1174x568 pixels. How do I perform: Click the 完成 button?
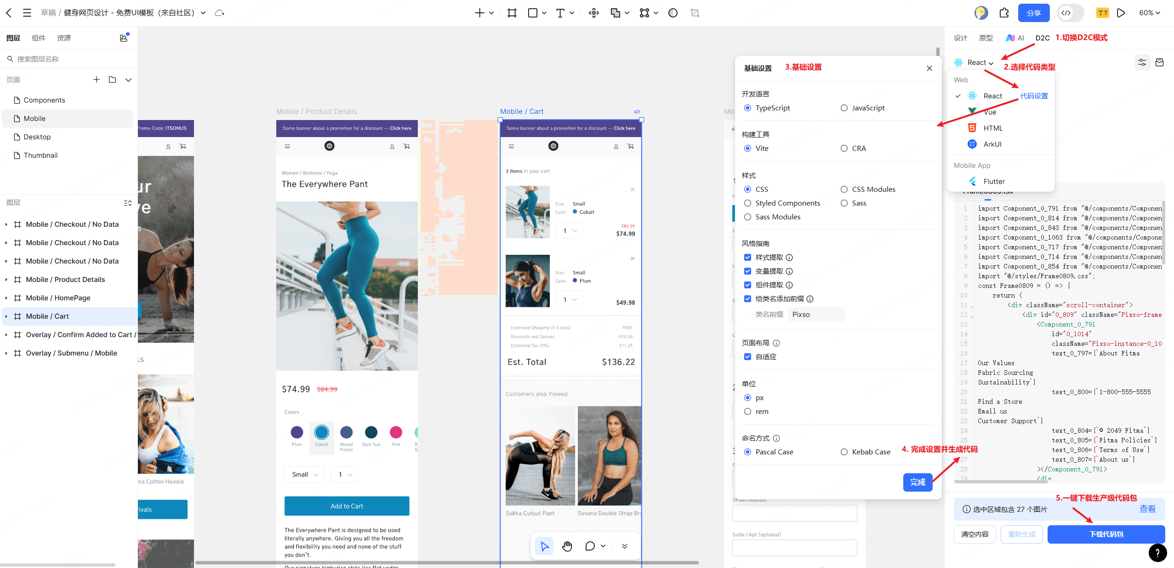pos(918,482)
